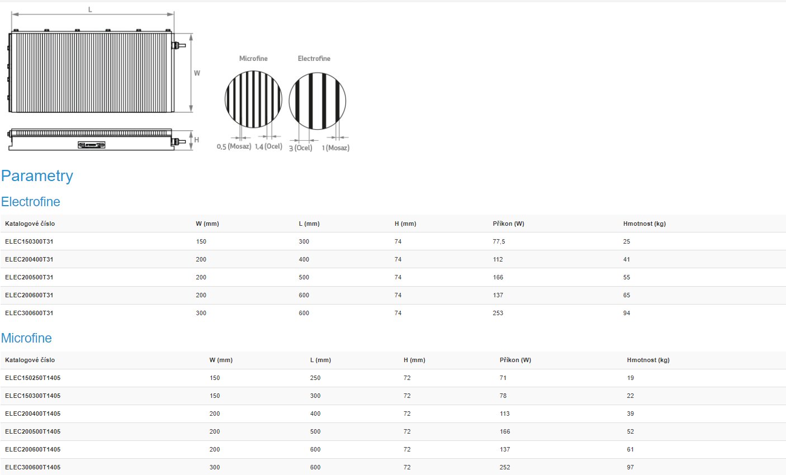The image size is (786, 475).
Task: Select catalog number ELEC200400T31
Action: tap(29, 259)
